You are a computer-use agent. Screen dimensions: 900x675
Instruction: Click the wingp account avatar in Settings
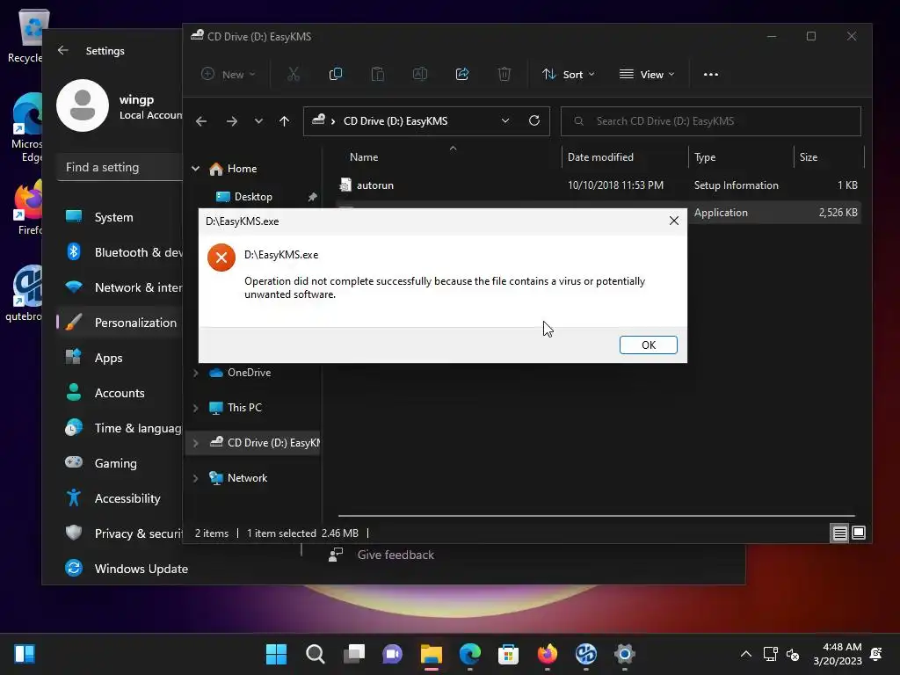[x=83, y=105]
